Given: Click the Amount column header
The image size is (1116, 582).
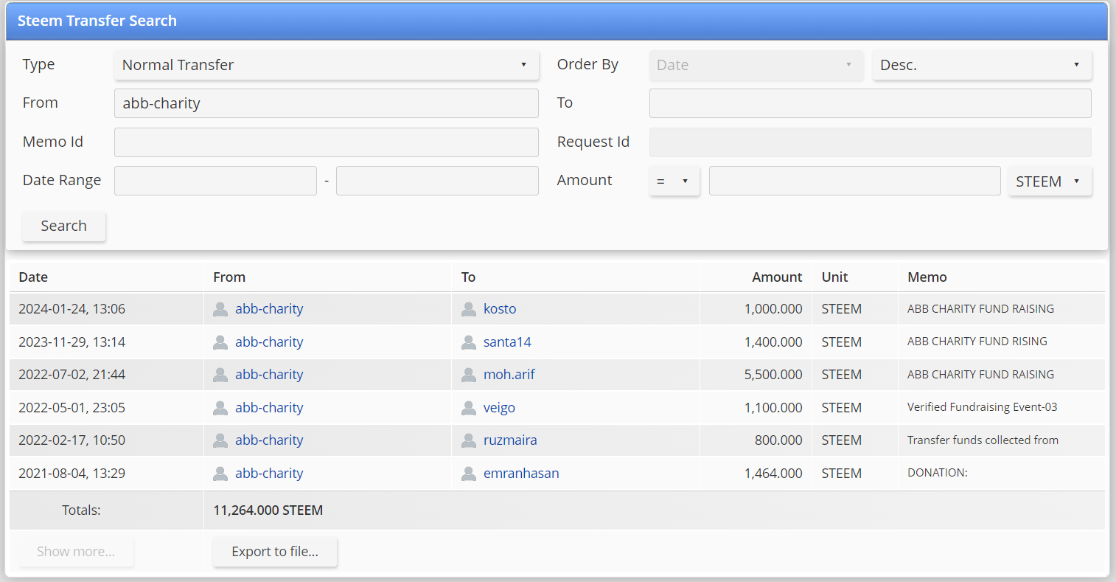Looking at the screenshot, I should 777,277.
